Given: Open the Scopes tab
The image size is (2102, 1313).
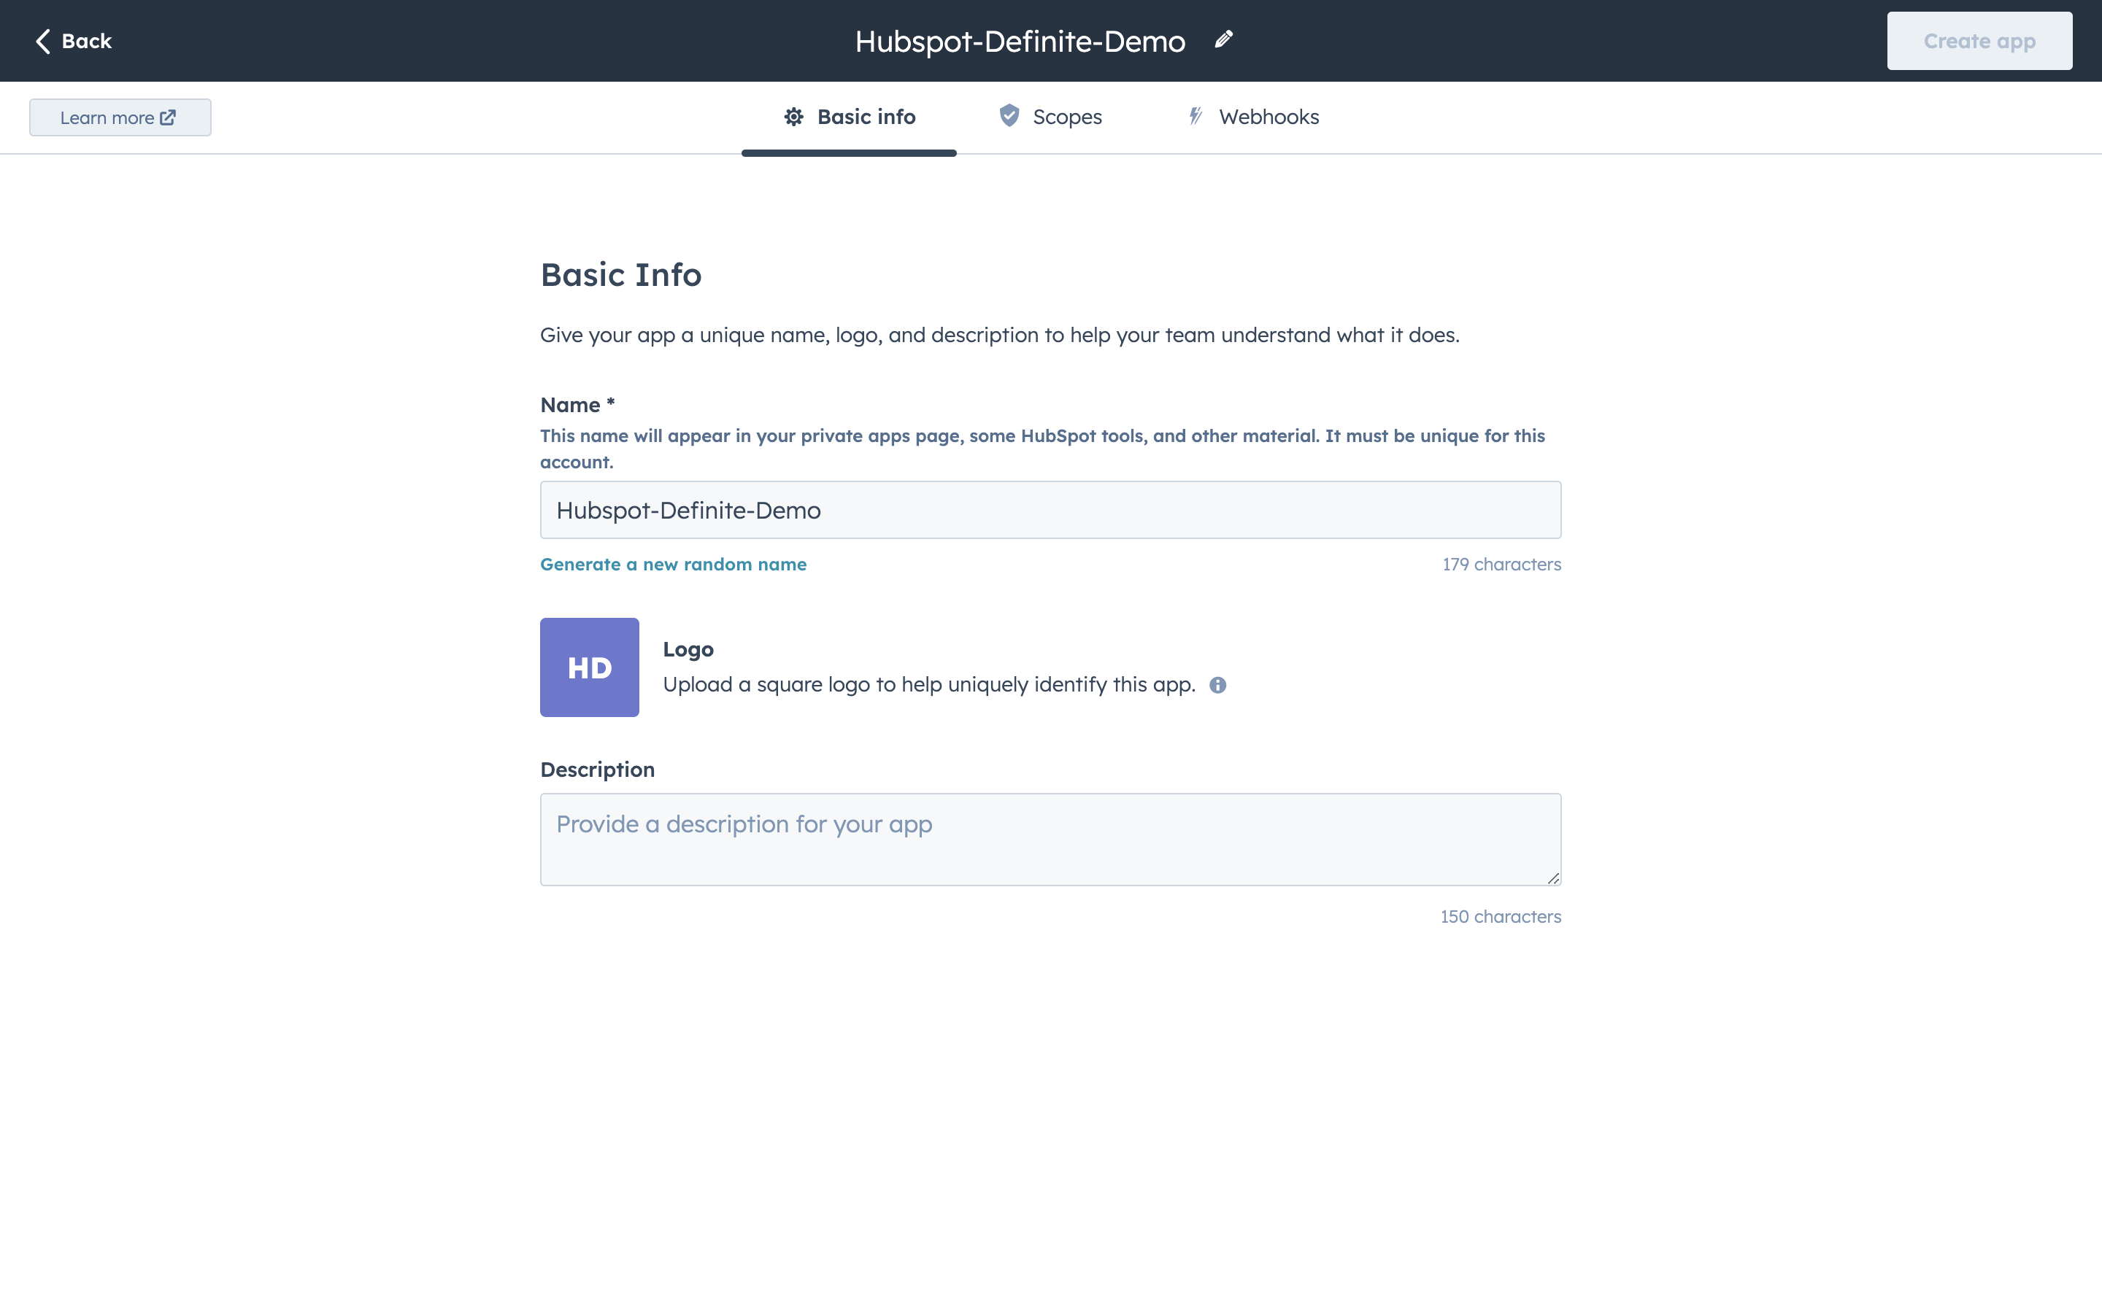Looking at the screenshot, I should (1050, 117).
